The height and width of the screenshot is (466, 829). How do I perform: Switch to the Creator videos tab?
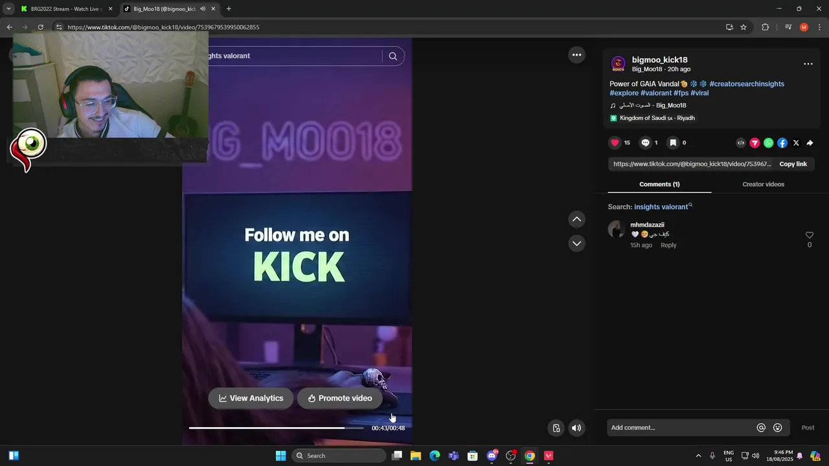tap(763, 184)
